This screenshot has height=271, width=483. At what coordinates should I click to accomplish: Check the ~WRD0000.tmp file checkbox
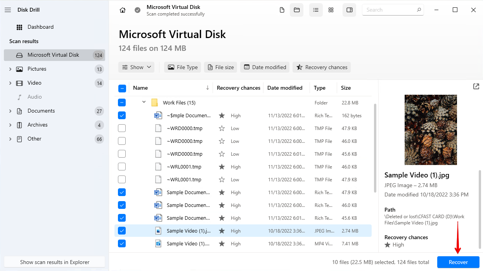click(x=122, y=128)
